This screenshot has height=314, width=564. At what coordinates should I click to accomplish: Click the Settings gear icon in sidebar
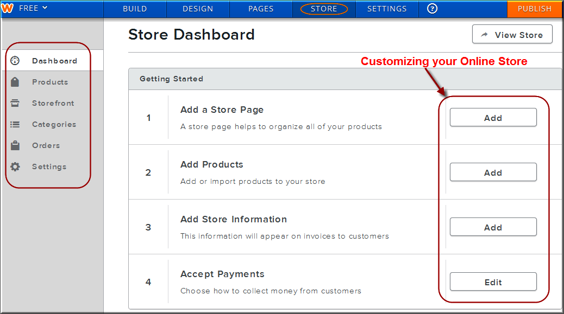[x=15, y=166]
